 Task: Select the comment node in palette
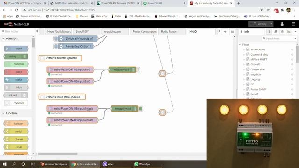16,103
